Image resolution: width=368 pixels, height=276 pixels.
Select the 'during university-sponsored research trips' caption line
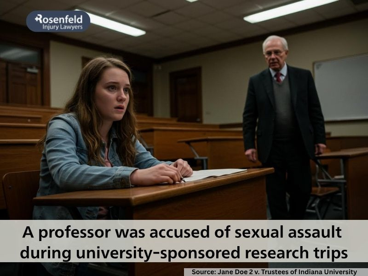pyautogui.click(x=184, y=253)
